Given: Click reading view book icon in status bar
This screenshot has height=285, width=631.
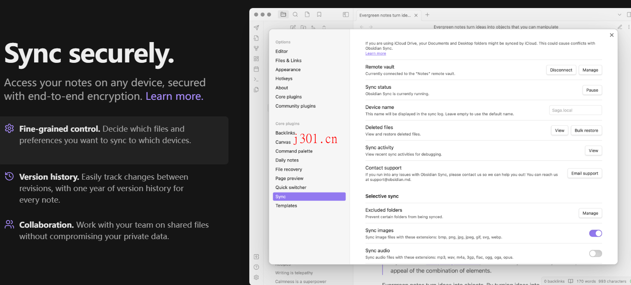Looking at the screenshot, I should pos(571,281).
